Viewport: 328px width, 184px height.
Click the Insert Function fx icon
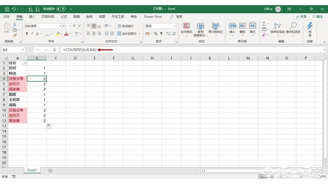coord(54,50)
